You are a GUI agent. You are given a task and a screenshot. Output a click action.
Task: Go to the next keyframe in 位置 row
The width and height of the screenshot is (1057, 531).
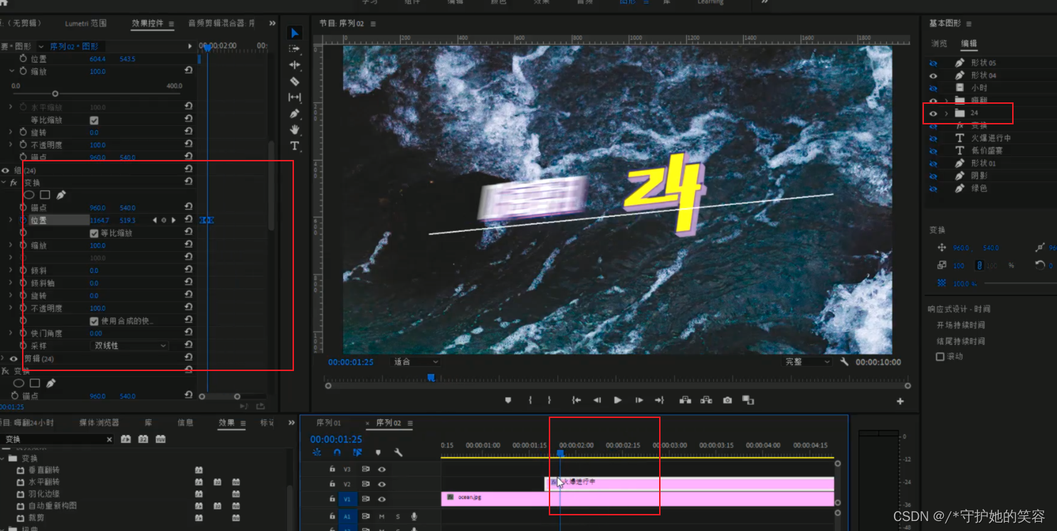[x=173, y=220]
